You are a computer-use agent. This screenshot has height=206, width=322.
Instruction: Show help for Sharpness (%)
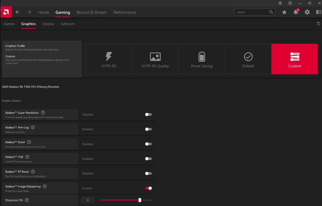(x=27, y=200)
